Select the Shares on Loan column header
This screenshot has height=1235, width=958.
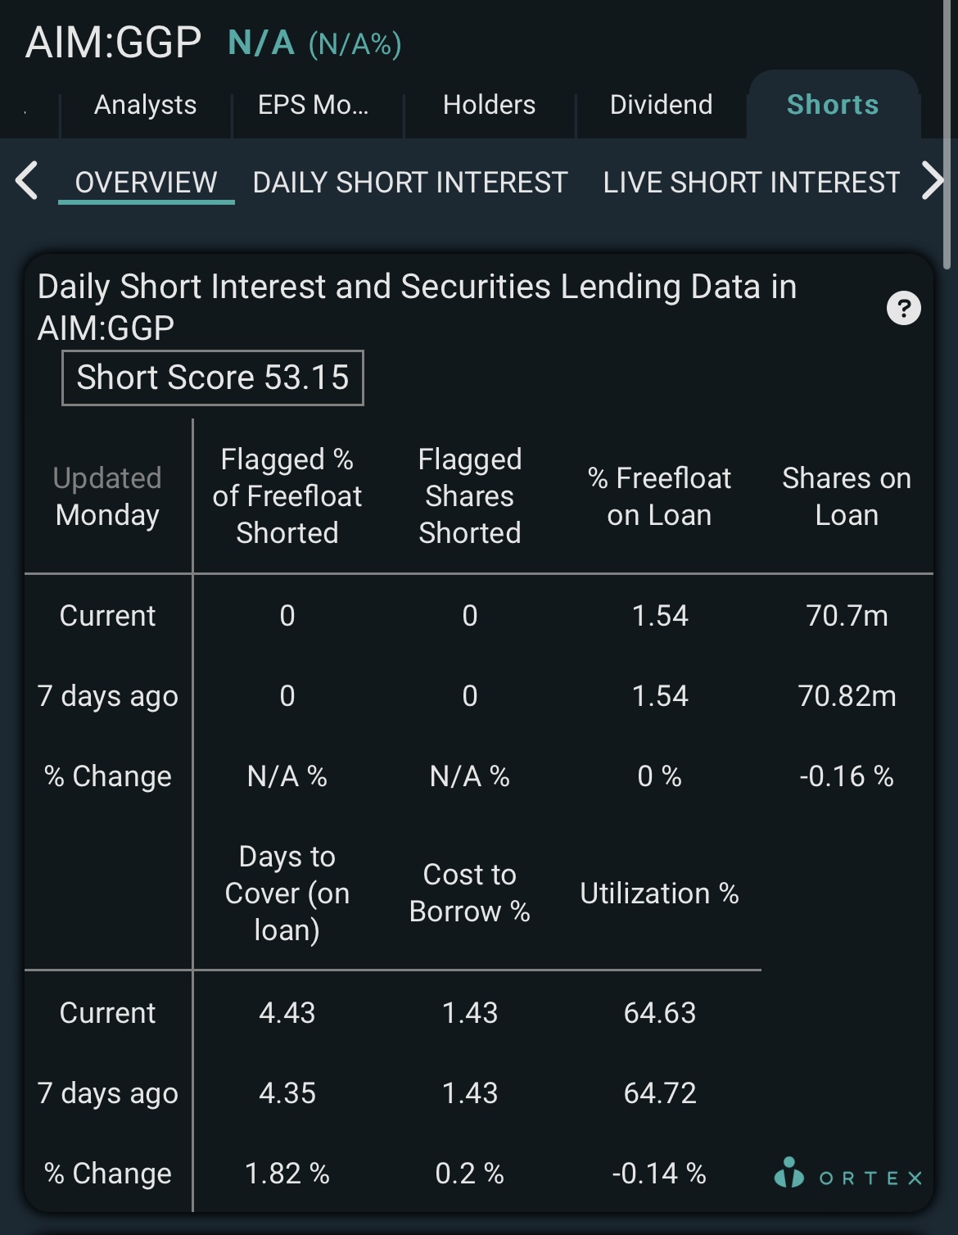tap(847, 496)
